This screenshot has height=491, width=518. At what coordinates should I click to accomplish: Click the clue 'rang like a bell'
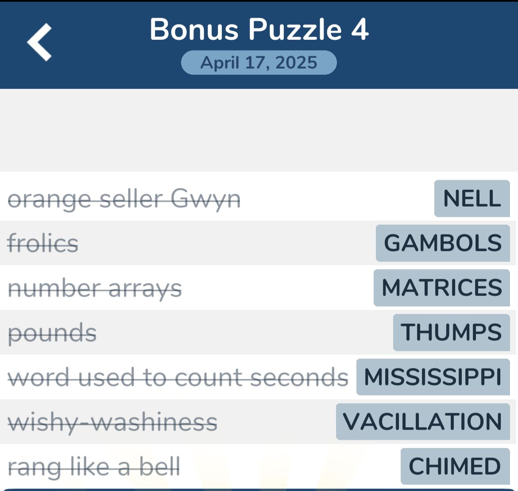(94, 466)
